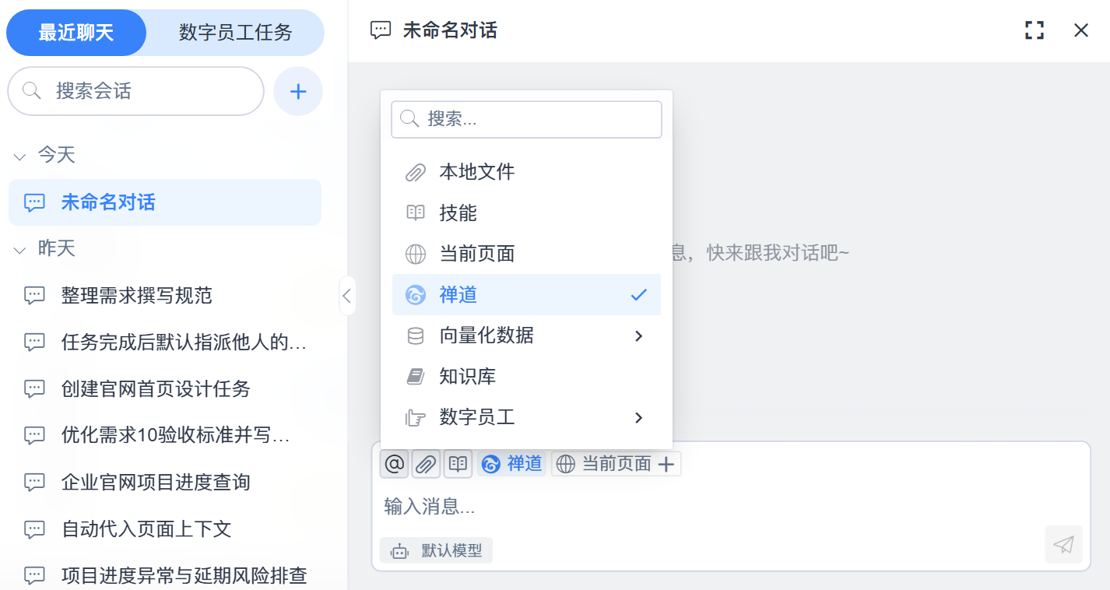Click the pointing hand icon beside 数字员工

tap(416, 418)
